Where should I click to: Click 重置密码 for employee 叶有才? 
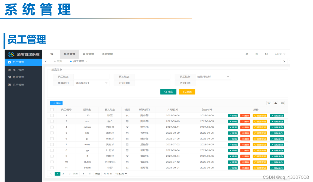tap(260, 151)
